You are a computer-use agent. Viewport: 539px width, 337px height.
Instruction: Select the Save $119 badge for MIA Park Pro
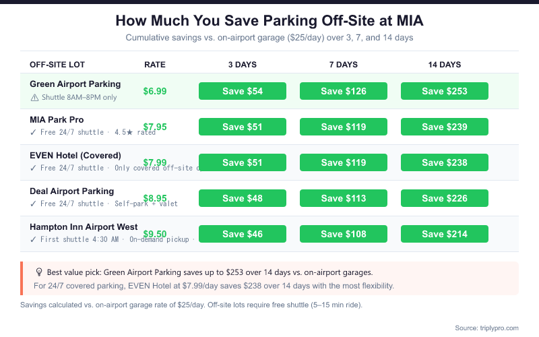coord(344,127)
